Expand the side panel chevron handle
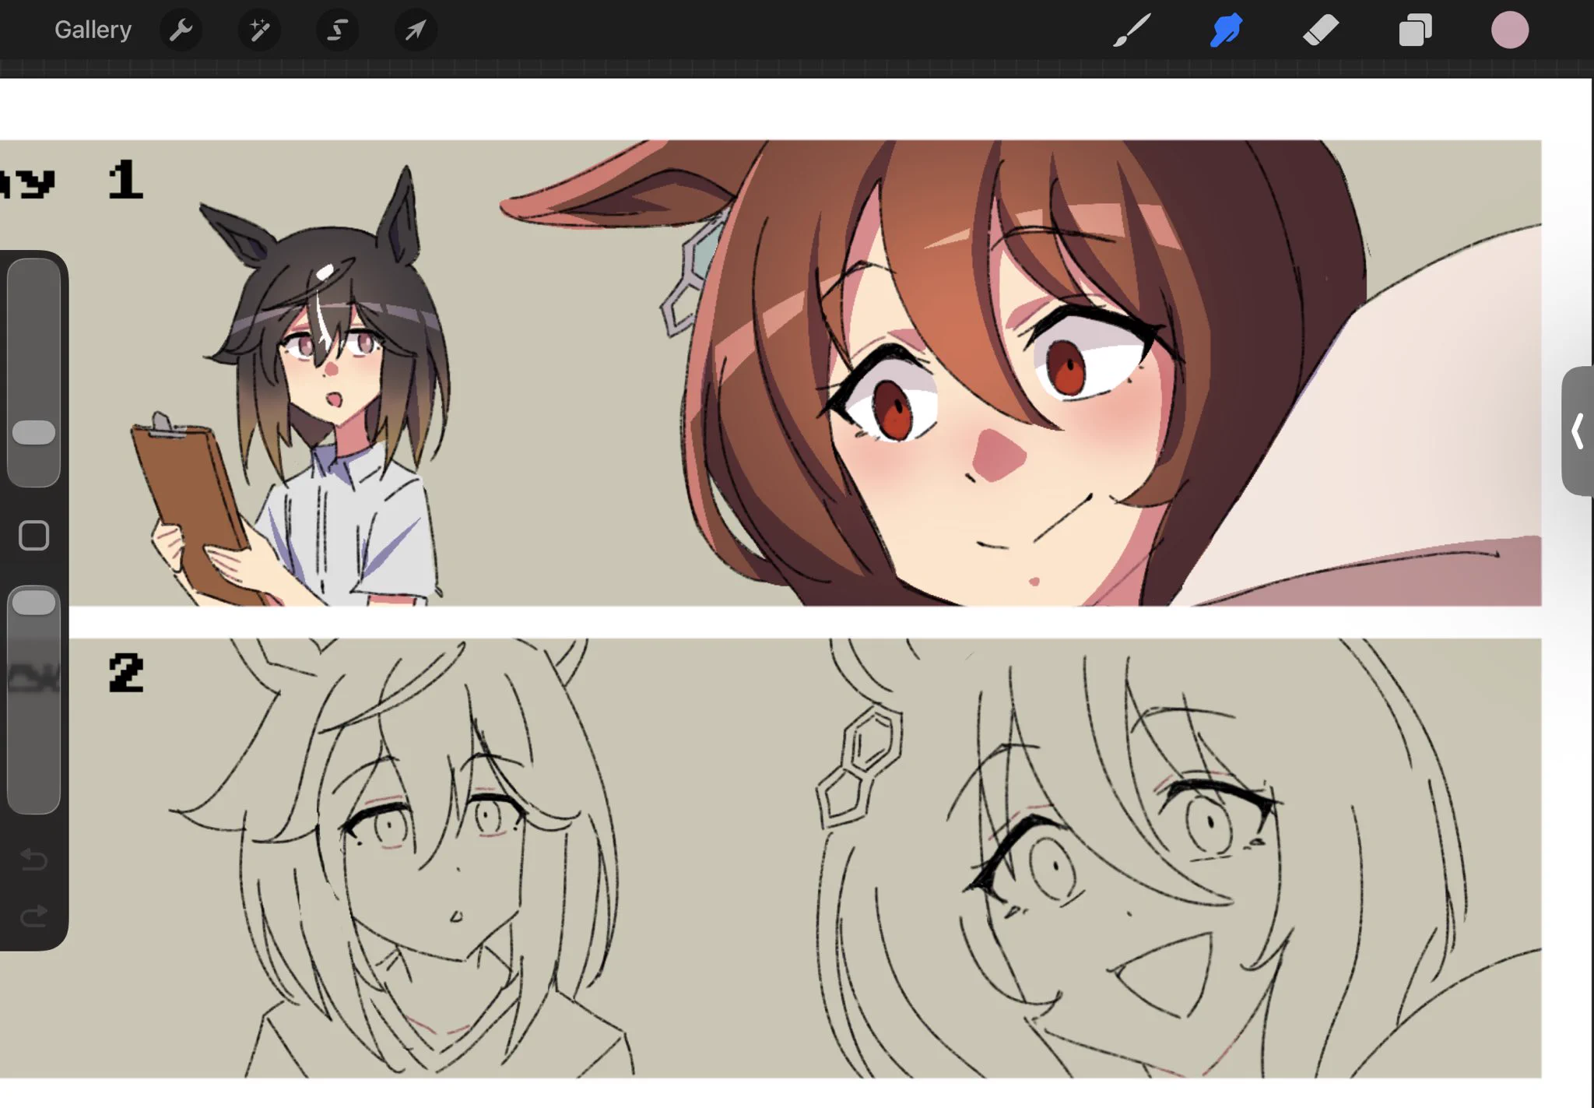The width and height of the screenshot is (1594, 1108). coord(1578,431)
